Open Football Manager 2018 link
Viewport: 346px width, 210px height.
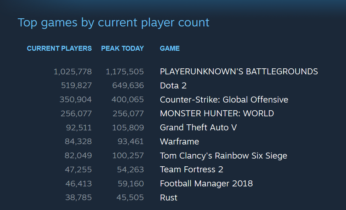(x=206, y=184)
